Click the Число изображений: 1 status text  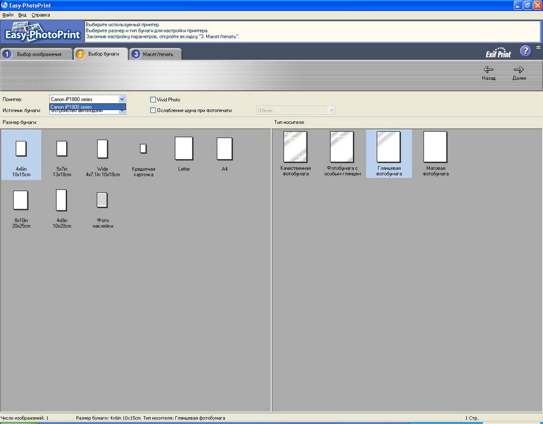(25, 418)
